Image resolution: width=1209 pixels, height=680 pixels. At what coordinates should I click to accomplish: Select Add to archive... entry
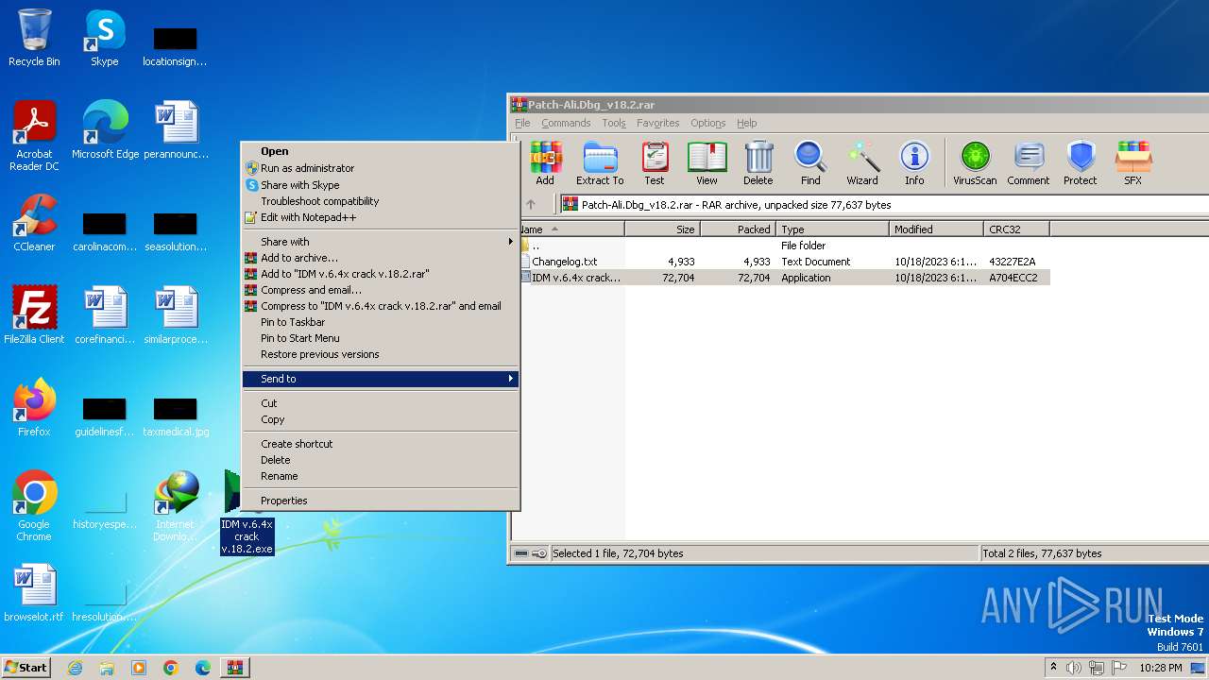pos(381,258)
